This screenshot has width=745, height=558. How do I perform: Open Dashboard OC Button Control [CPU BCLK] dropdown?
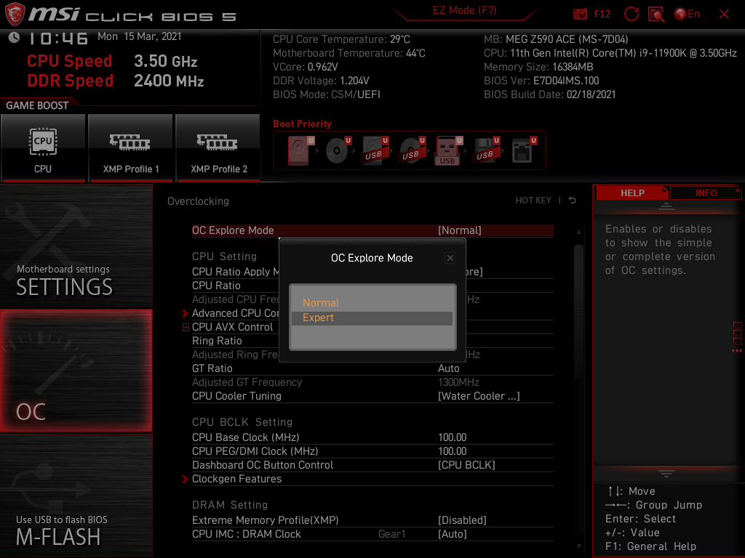[466, 465]
